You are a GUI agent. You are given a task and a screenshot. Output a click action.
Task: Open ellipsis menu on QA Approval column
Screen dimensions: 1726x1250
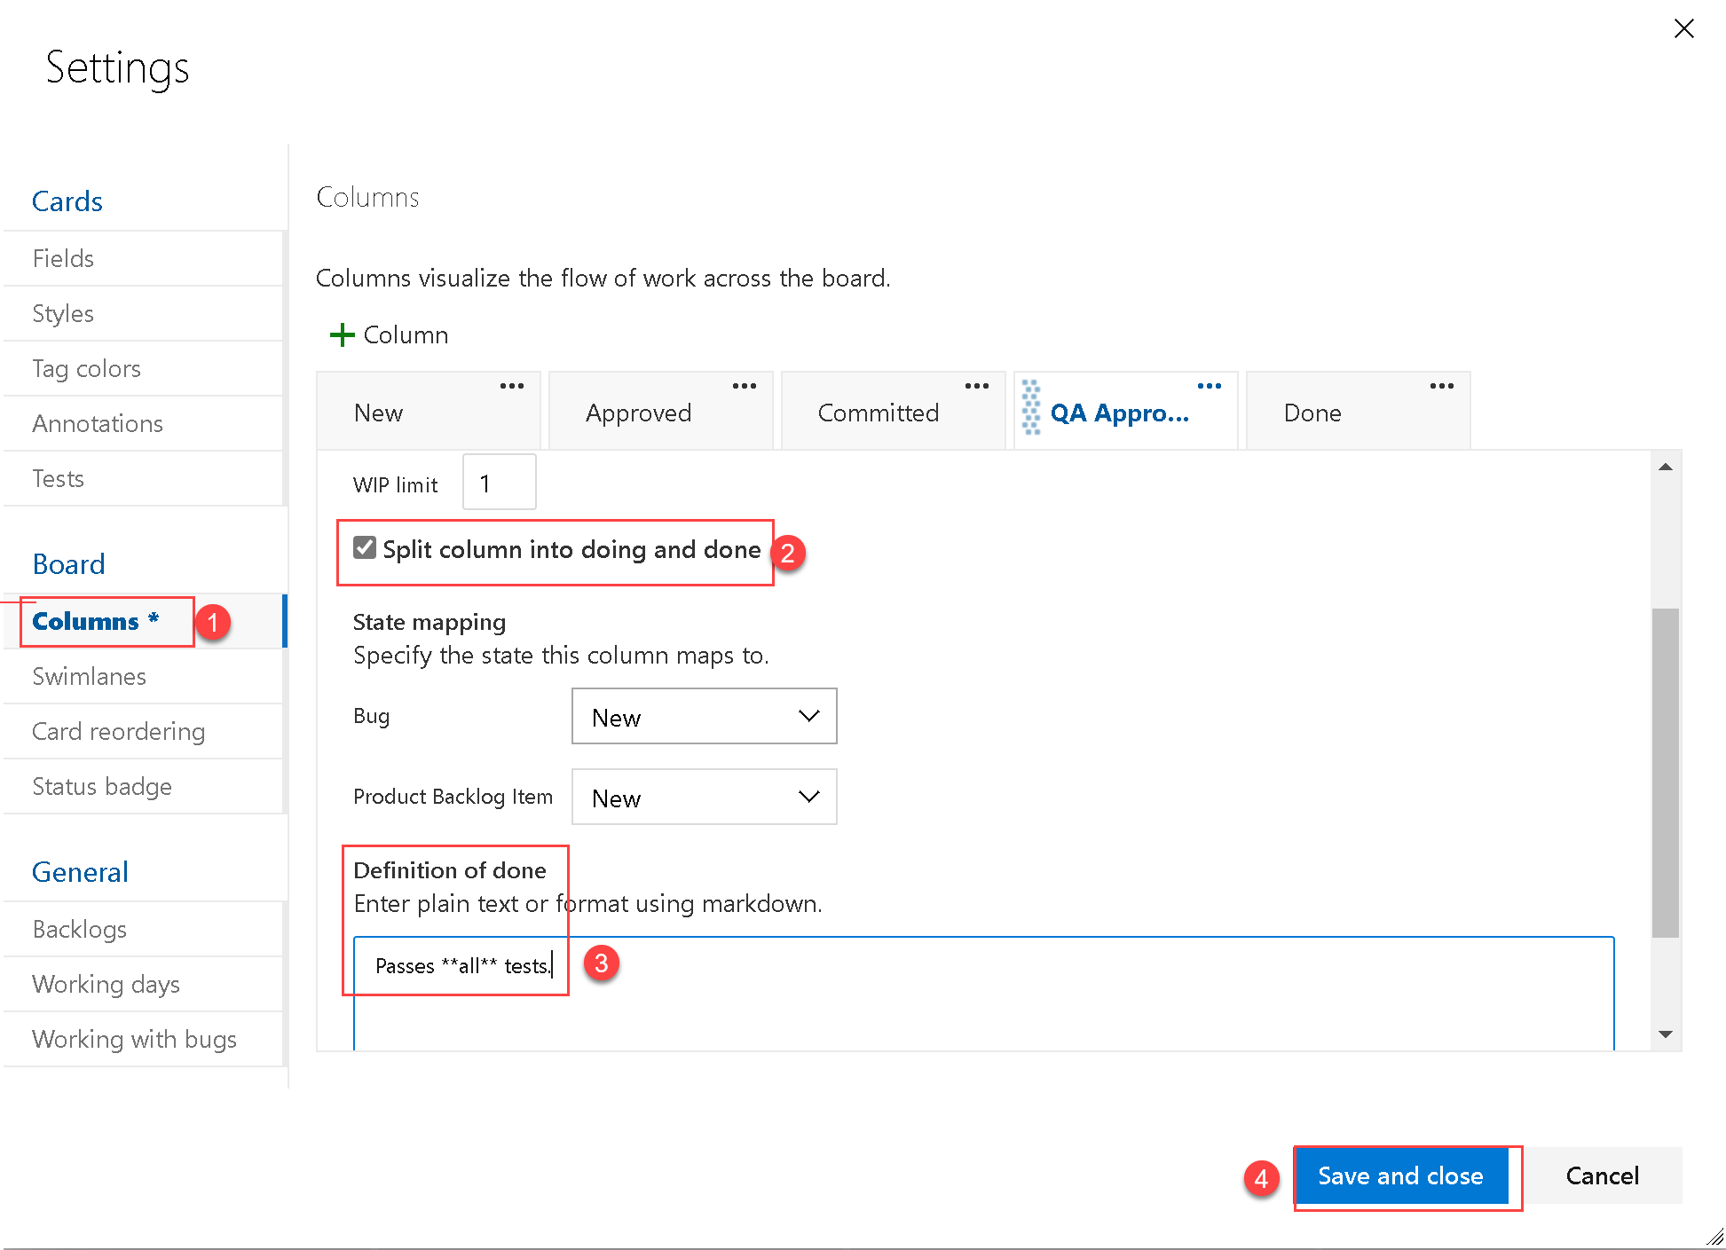coord(1209,386)
